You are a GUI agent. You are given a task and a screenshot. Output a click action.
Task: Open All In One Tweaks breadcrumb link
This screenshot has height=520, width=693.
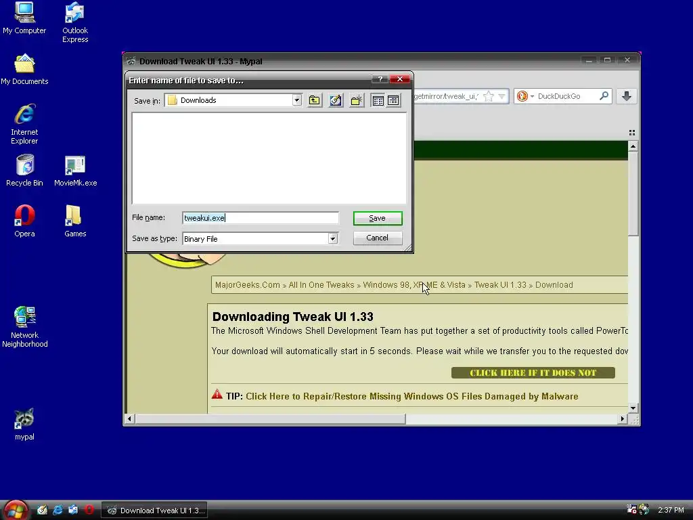[321, 285]
